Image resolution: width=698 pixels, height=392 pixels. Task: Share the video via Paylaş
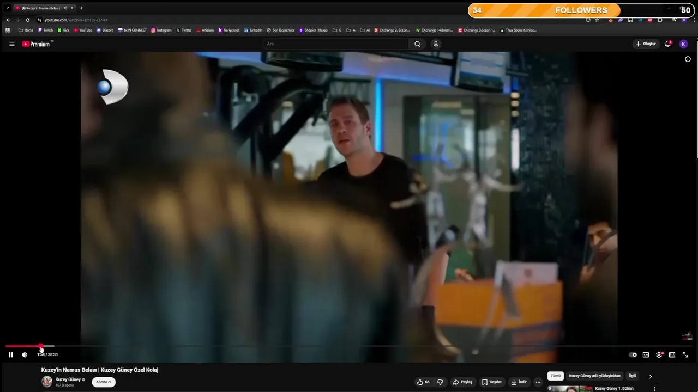pyautogui.click(x=462, y=382)
